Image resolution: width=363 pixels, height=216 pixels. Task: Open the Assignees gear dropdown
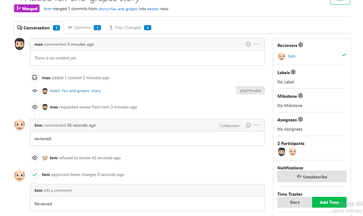pyautogui.click(x=300, y=120)
